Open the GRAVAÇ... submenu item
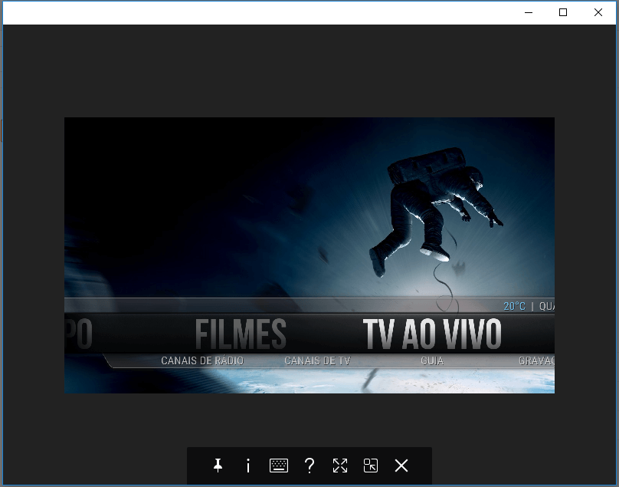This screenshot has height=487, width=619. click(536, 361)
